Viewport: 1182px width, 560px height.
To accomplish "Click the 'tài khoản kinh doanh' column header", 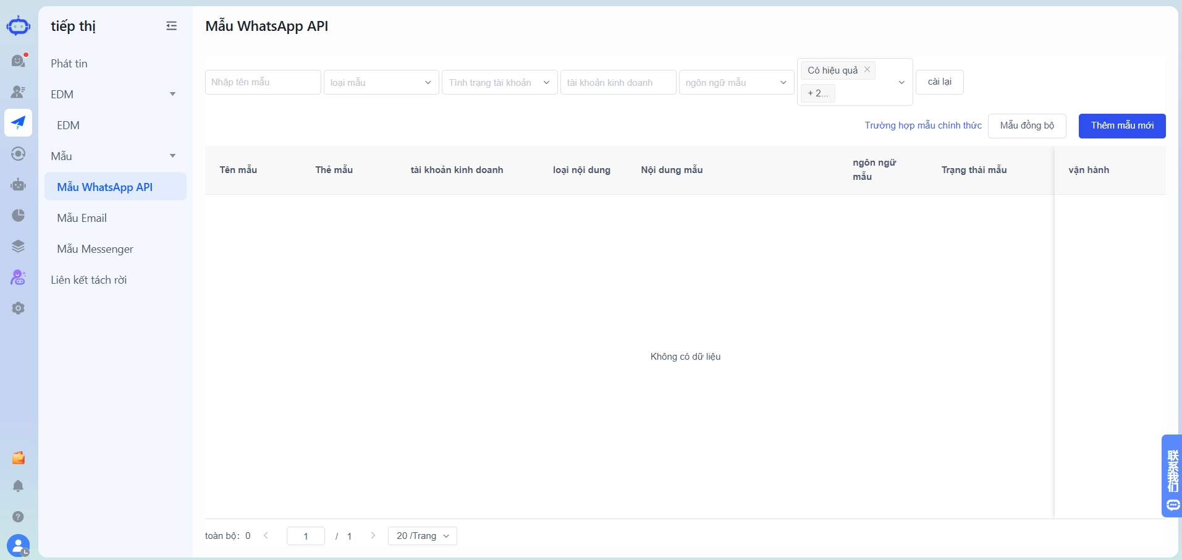I will coord(457,170).
